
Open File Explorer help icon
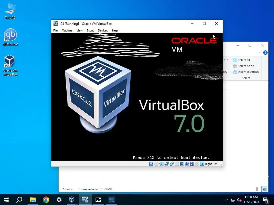(x=265, y=53)
